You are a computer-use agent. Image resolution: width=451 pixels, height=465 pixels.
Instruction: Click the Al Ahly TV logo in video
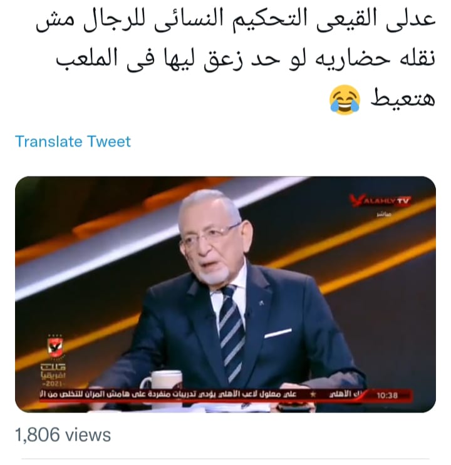380,200
